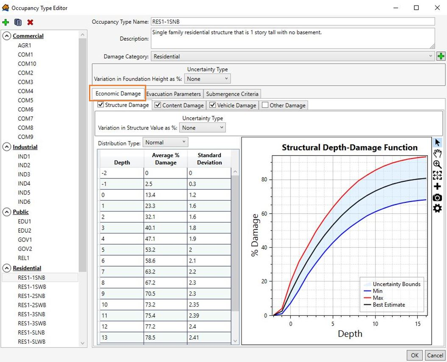The width and height of the screenshot is (447, 362).
Task: Select REL1 occupancy type
Action: click(x=24, y=258)
